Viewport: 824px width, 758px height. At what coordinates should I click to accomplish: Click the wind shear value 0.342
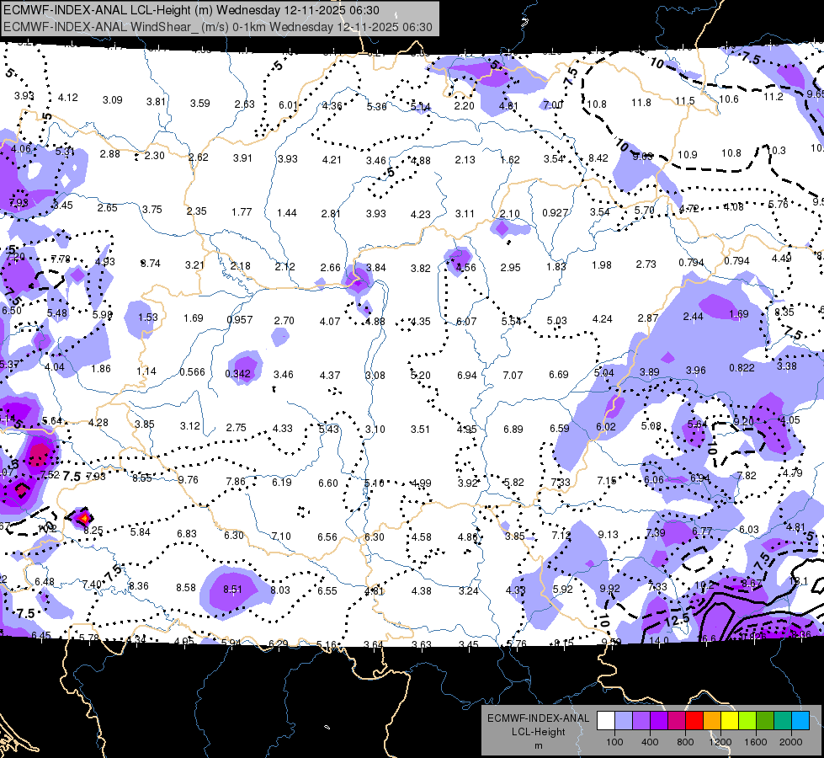[237, 373]
